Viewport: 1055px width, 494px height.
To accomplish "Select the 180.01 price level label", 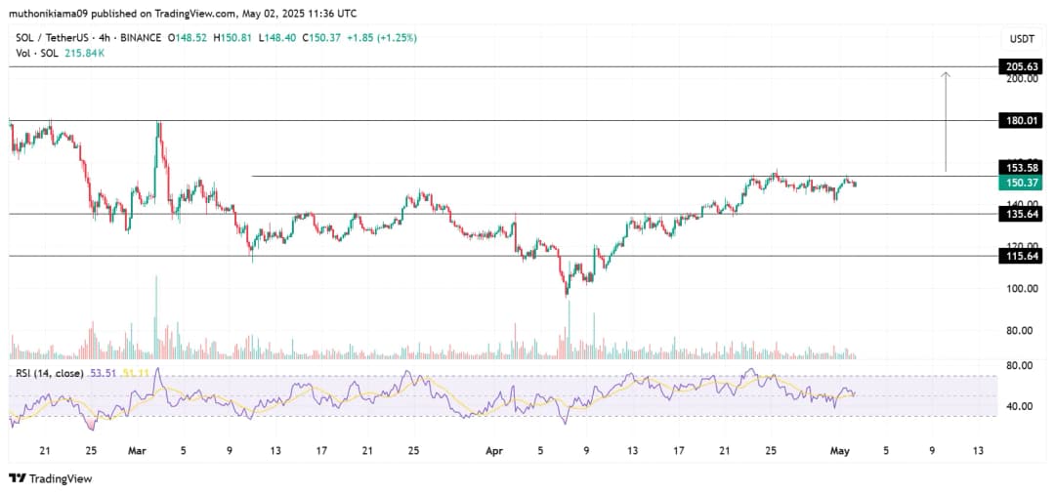I will tap(1018, 120).
